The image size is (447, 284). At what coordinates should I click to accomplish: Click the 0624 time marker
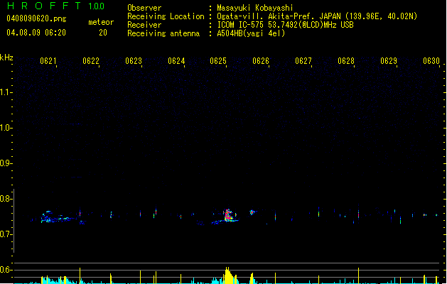(176, 61)
